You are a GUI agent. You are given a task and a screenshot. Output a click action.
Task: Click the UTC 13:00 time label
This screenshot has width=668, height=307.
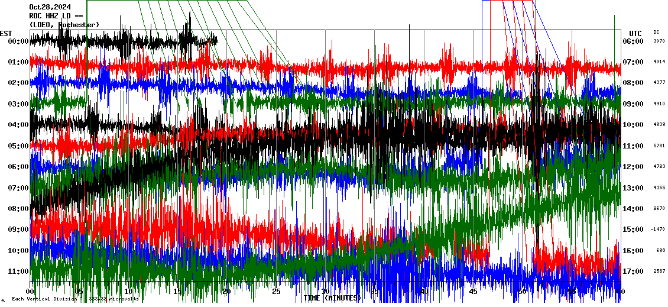coord(633,188)
